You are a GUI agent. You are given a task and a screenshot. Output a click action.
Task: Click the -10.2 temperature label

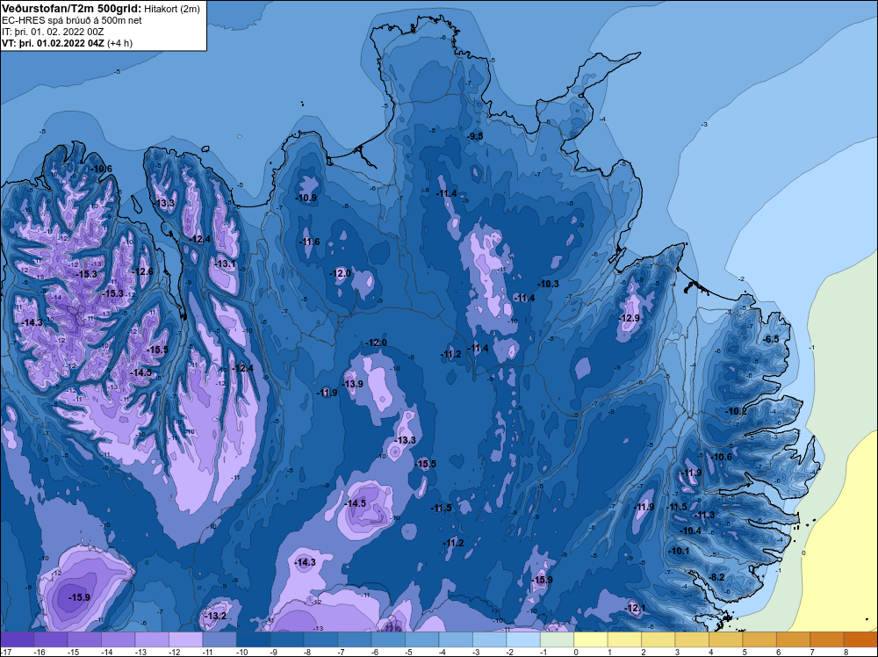coord(736,411)
